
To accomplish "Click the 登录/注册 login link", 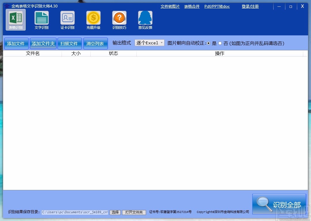I will [250, 6].
